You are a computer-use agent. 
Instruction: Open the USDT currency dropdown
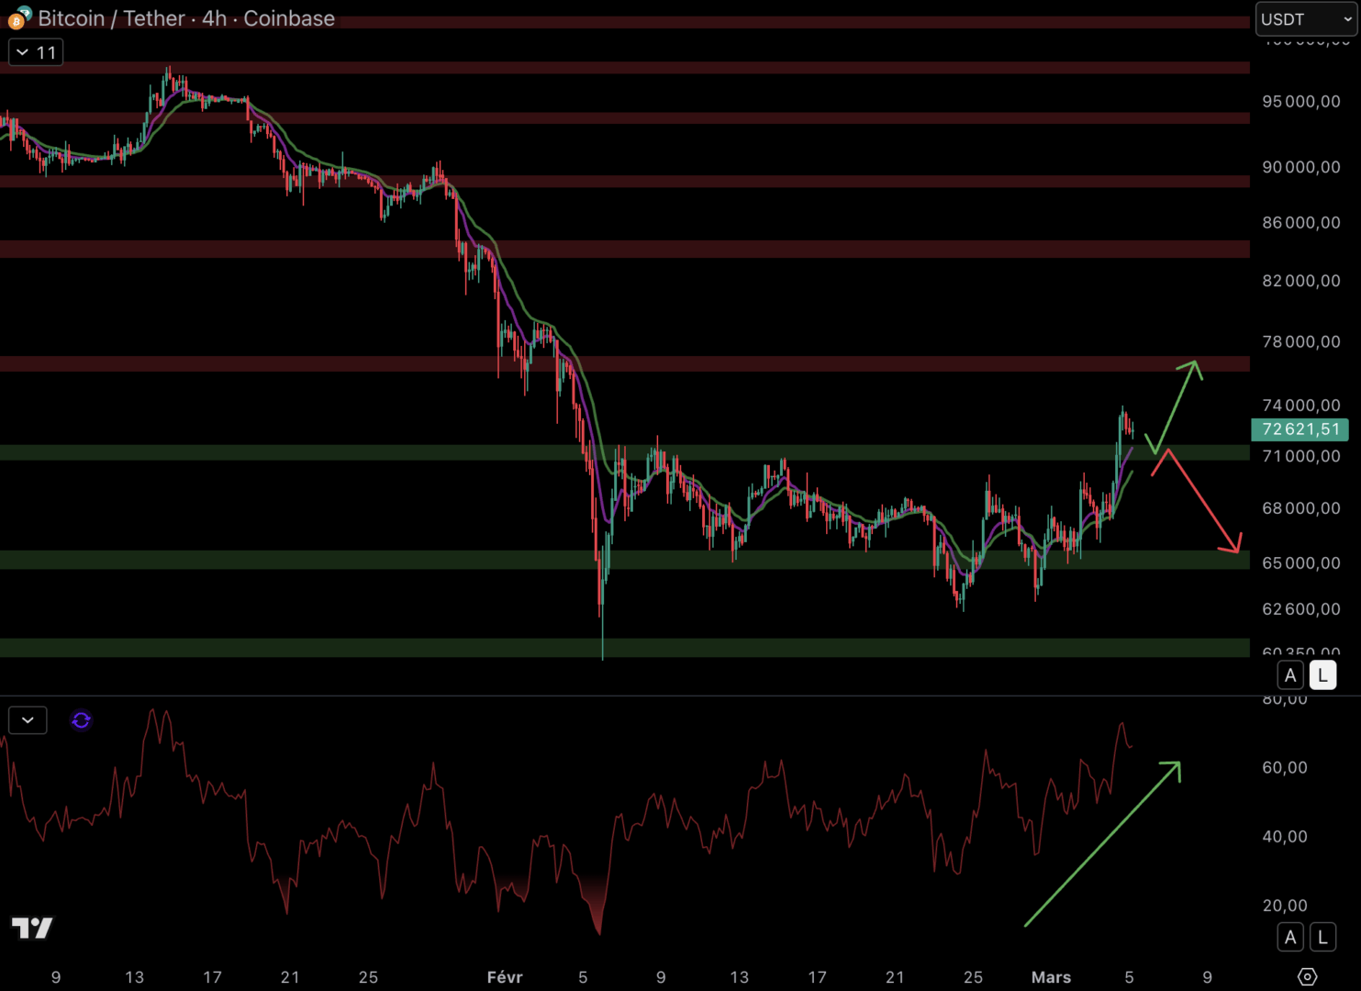[x=1305, y=19]
